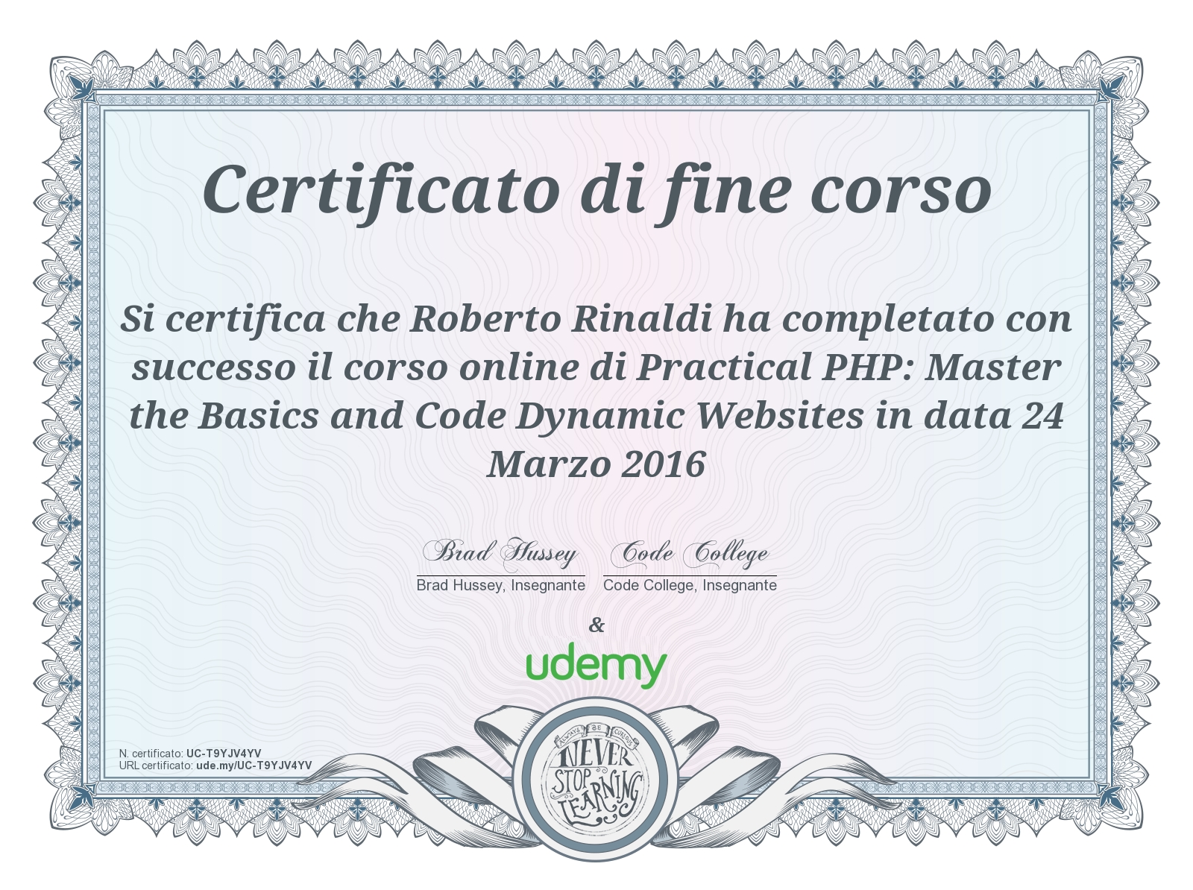
Task: Select the "Code College, Insegnante" label
Action: click(690, 586)
